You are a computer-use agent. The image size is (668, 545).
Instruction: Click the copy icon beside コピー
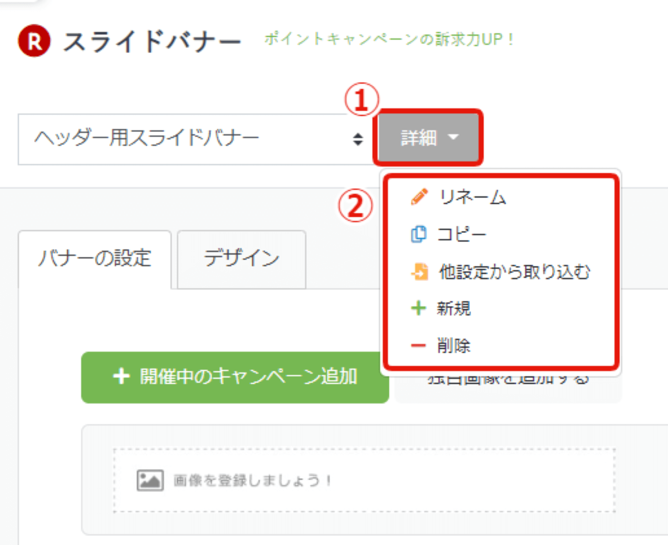[x=418, y=234]
